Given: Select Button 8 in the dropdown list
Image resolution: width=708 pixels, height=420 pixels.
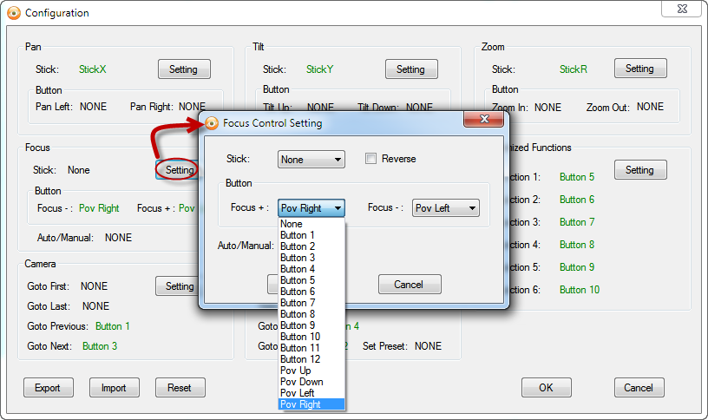Looking at the screenshot, I should tap(311, 314).
